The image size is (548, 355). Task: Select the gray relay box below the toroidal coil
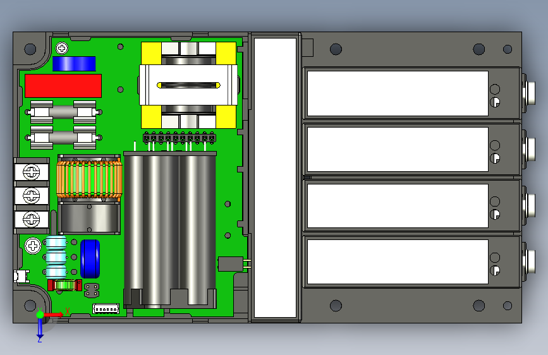89,218
